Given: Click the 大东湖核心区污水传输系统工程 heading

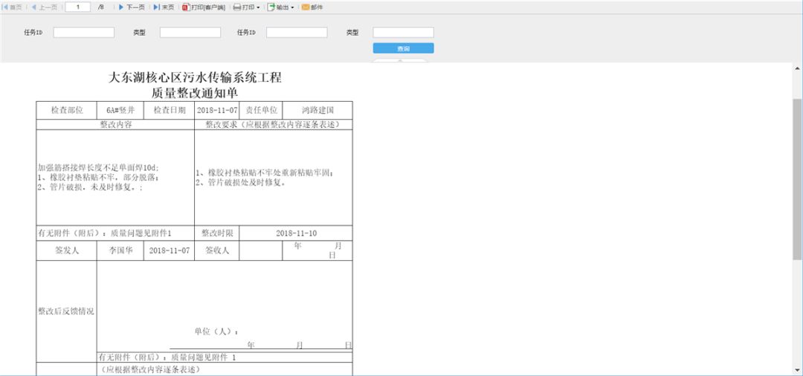Looking at the screenshot, I should (x=195, y=79).
